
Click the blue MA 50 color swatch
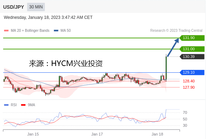pos(56,31)
